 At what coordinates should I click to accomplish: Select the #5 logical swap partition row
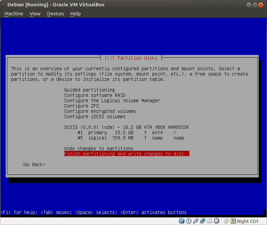131,138
